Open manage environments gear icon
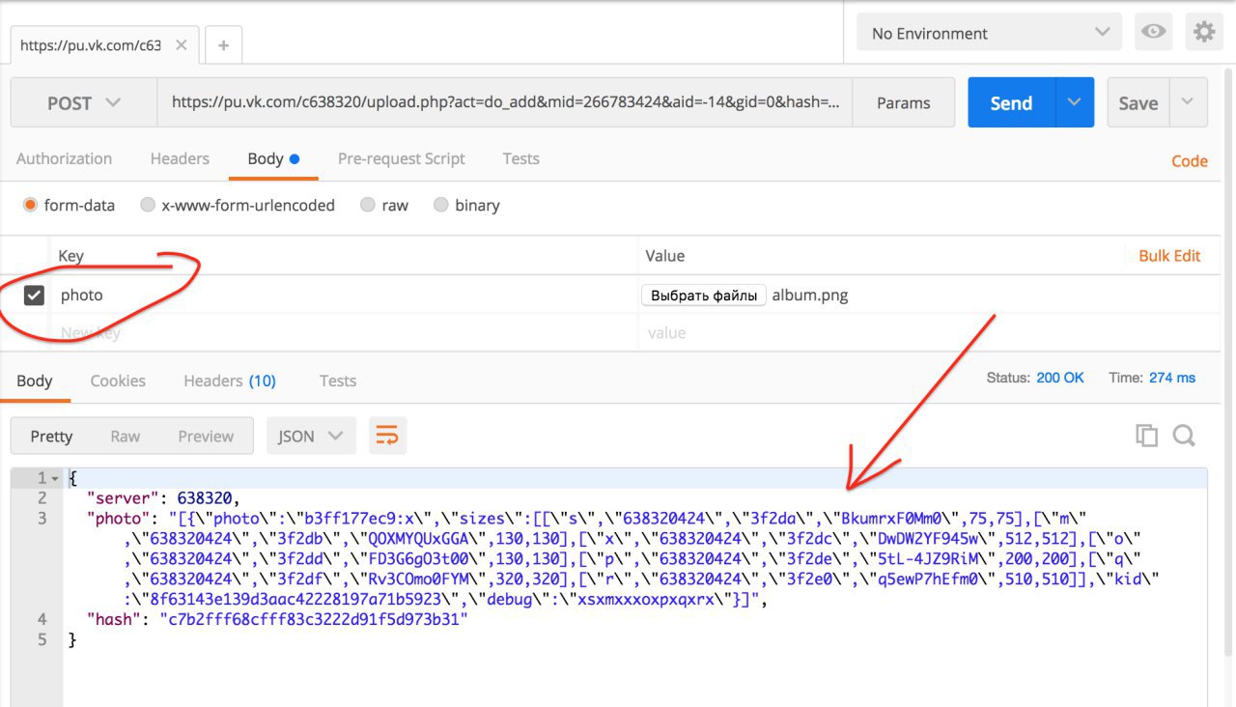 [1203, 33]
